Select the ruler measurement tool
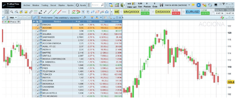This screenshot has width=240, height=103. [x=31, y=12]
